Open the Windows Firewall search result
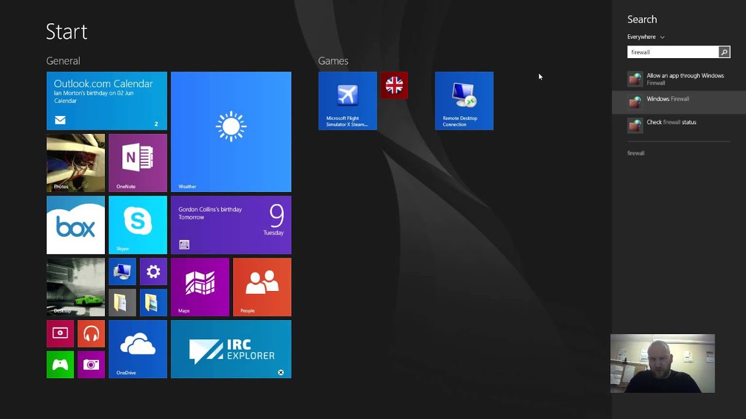The height and width of the screenshot is (419, 746). 679,102
